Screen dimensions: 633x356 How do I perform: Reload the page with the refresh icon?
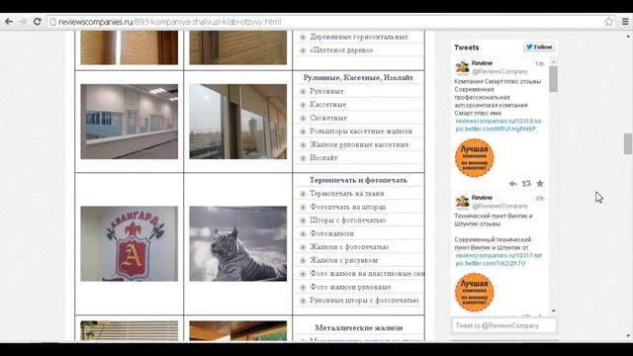click(x=38, y=22)
